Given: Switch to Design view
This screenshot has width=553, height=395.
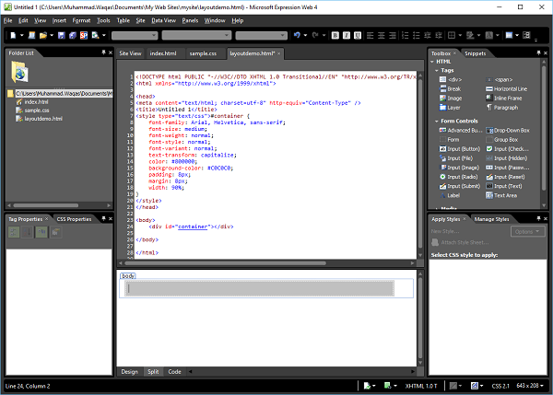Looking at the screenshot, I should (131, 371).
